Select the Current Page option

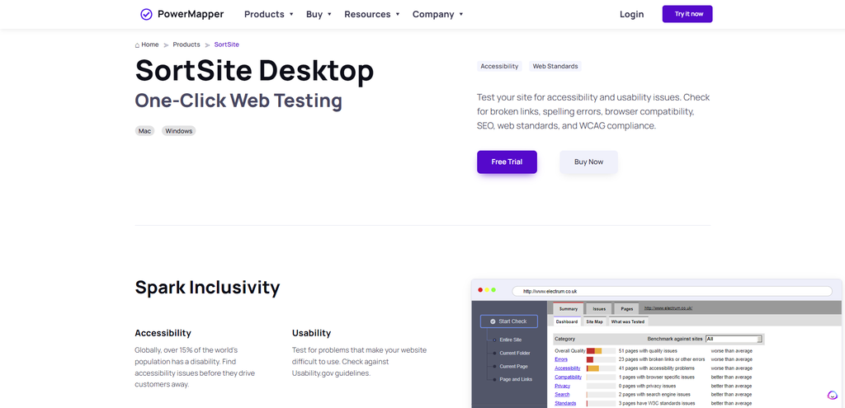[494, 366]
